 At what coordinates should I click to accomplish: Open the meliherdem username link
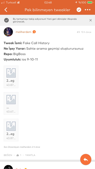click(23, 32)
